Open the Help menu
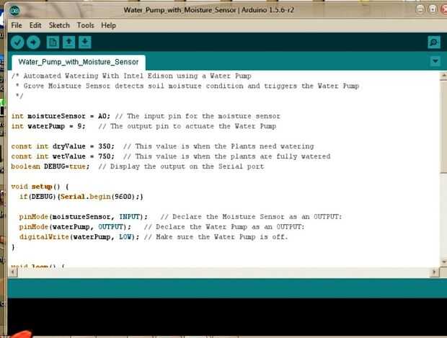Image resolution: width=447 pixels, height=338 pixels. pyautogui.click(x=108, y=25)
